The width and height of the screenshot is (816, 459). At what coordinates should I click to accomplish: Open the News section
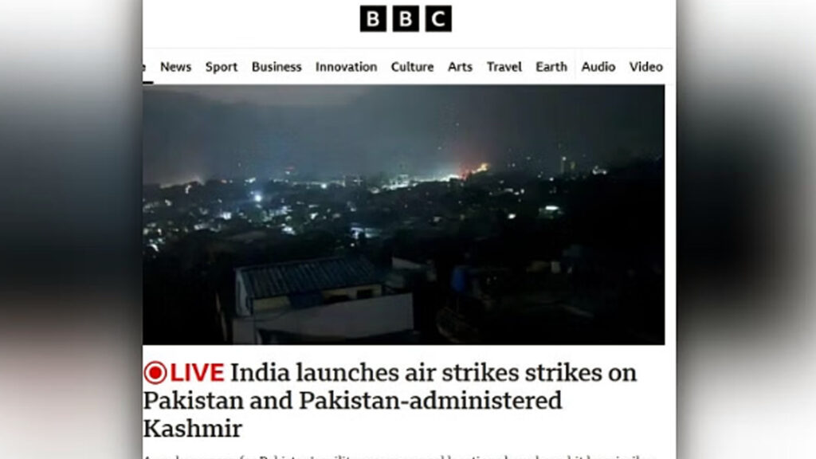(x=175, y=67)
